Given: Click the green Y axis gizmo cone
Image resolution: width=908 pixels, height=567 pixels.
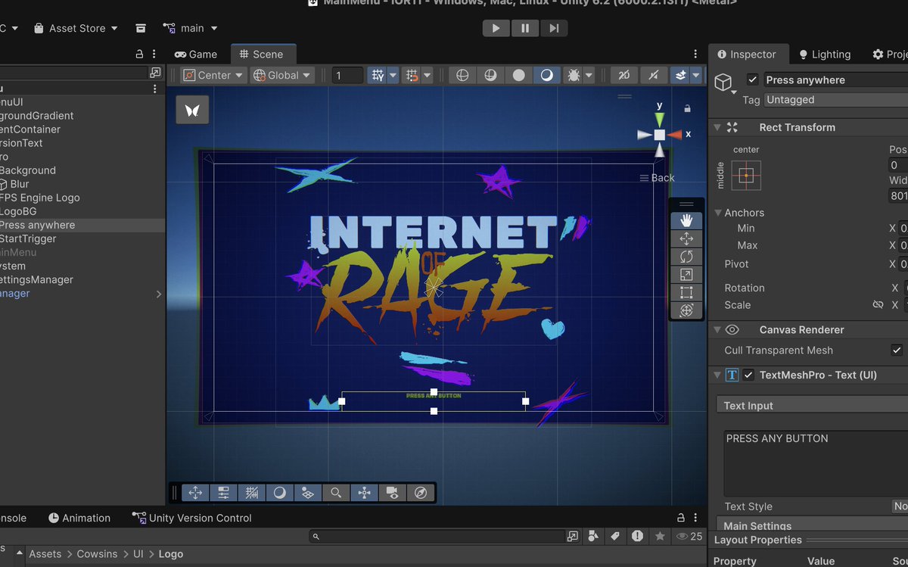Looking at the screenshot, I should 660,120.
